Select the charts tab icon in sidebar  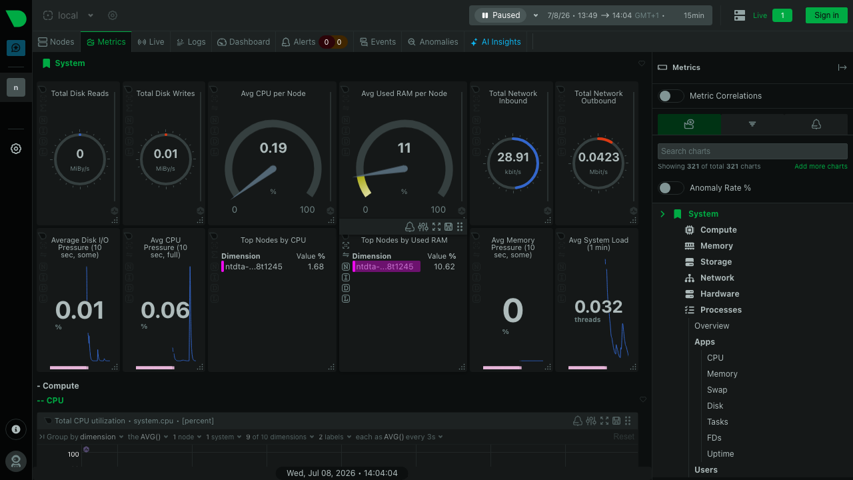click(689, 124)
